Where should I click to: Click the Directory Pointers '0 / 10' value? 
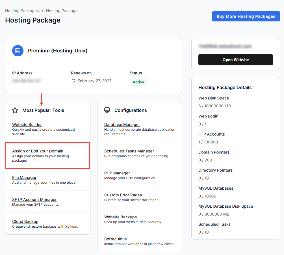click(203, 178)
